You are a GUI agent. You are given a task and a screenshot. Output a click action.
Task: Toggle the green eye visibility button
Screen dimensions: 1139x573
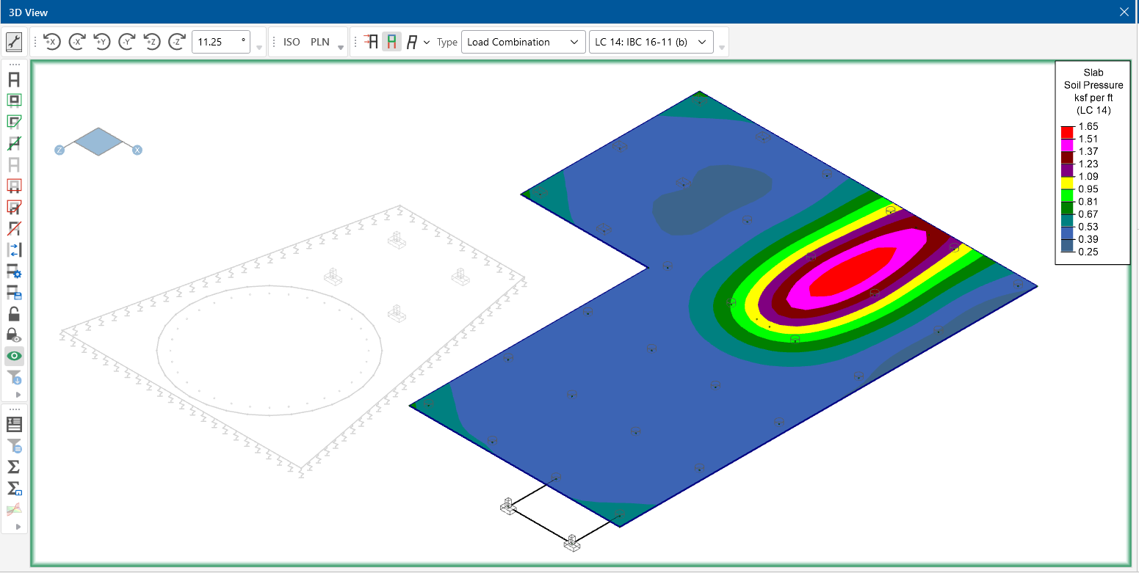[x=14, y=357]
